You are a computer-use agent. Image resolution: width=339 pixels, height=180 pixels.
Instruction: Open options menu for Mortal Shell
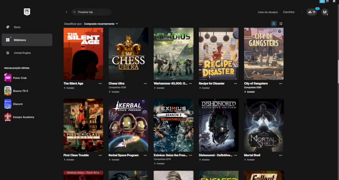click(x=281, y=155)
